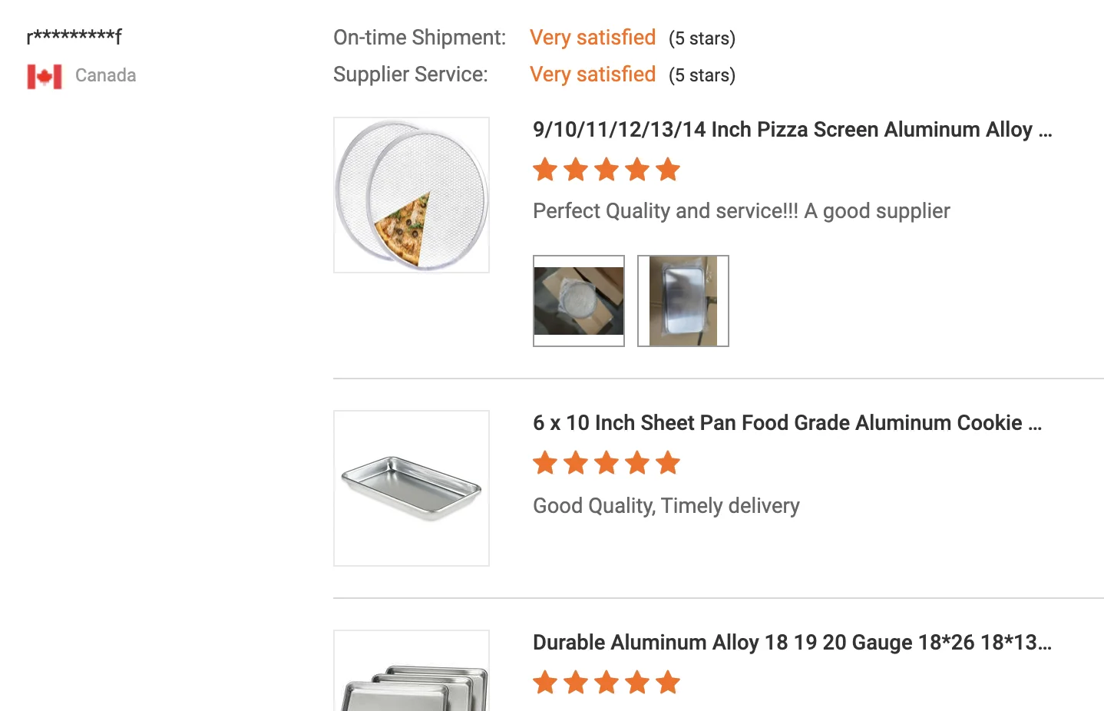Click the second star of the pizza screen rating
This screenshot has width=1104, height=711.
point(576,170)
